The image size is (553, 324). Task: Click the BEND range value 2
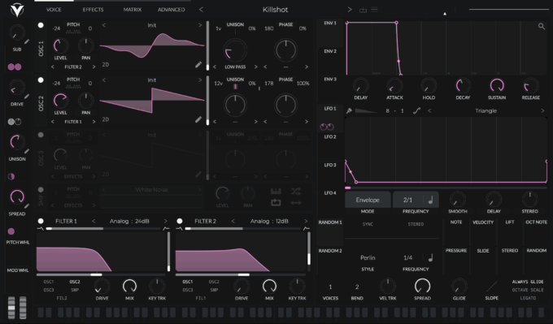click(357, 287)
